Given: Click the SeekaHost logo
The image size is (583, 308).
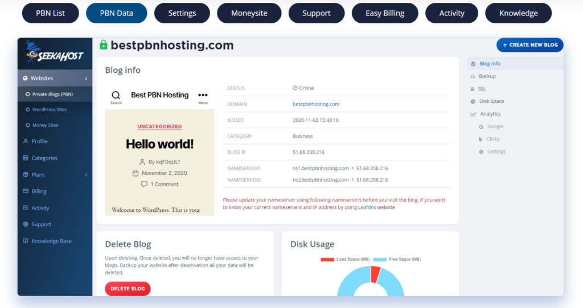Looking at the screenshot, I should coord(54,53).
